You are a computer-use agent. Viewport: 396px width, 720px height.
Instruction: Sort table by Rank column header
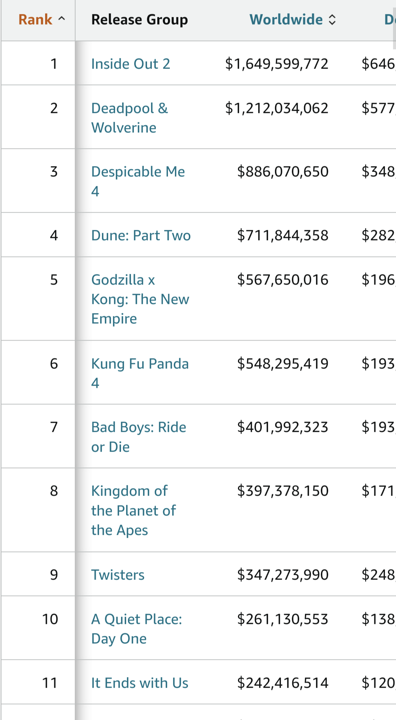click(36, 19)
